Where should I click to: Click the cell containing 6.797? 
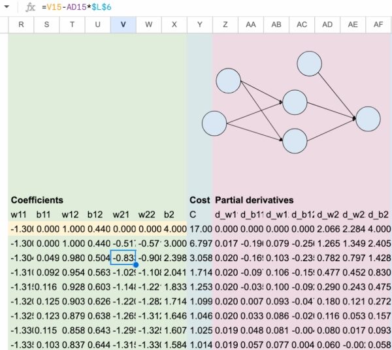pyautogui.click(x=199, y=243)
